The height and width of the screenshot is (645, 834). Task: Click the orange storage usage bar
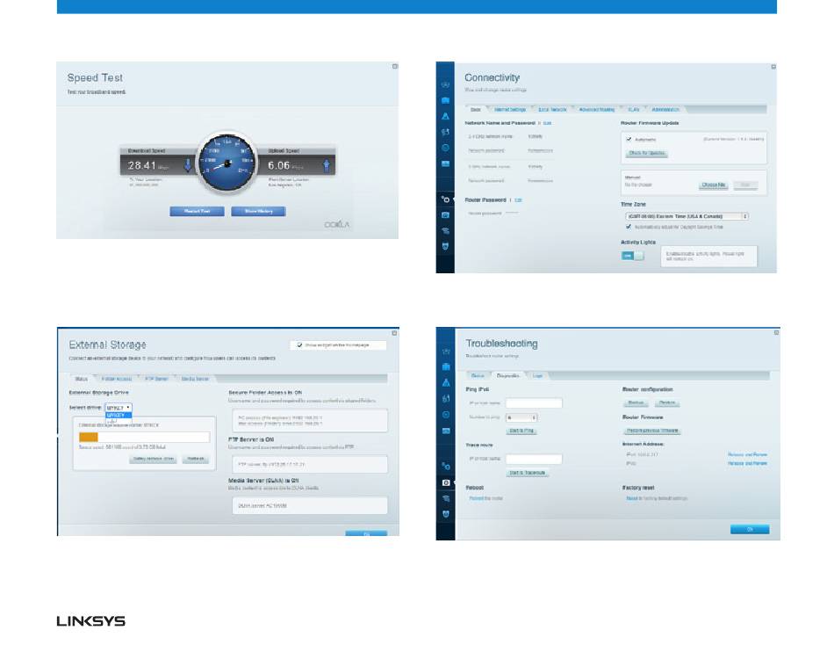[x=89, y=437]
